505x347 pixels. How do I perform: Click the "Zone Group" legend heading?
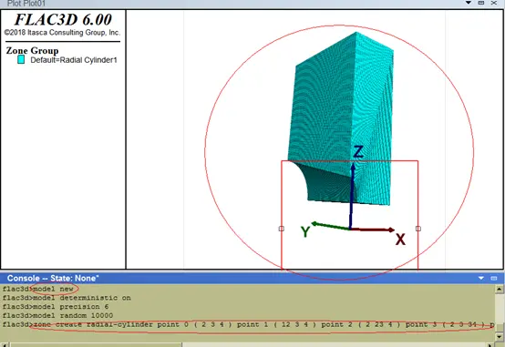point(32,50)
